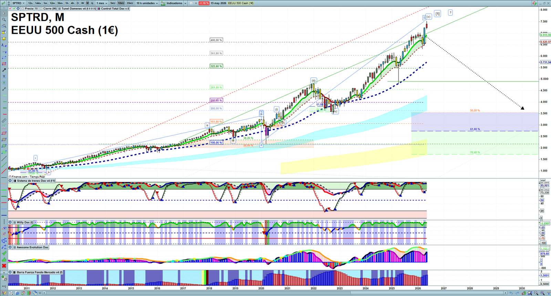Click the Control Total Doc v.6 color swatch

click(99, 9)
